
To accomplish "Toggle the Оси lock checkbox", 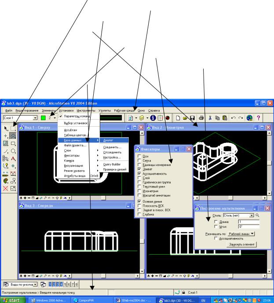I will coord(139,156).
